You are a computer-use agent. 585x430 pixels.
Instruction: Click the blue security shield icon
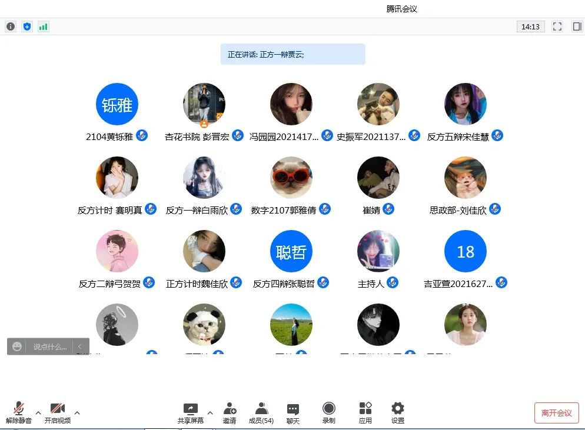(x=27, y=26)
